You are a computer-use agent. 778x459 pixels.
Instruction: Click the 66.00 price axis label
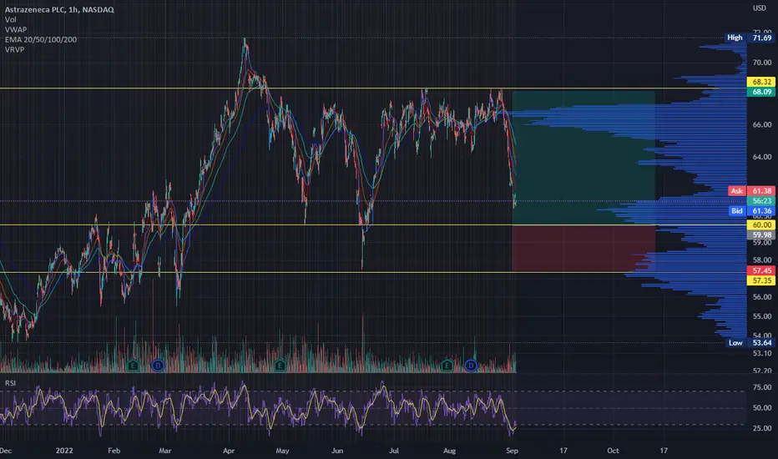pyautogui.click(x=761, y=124)
